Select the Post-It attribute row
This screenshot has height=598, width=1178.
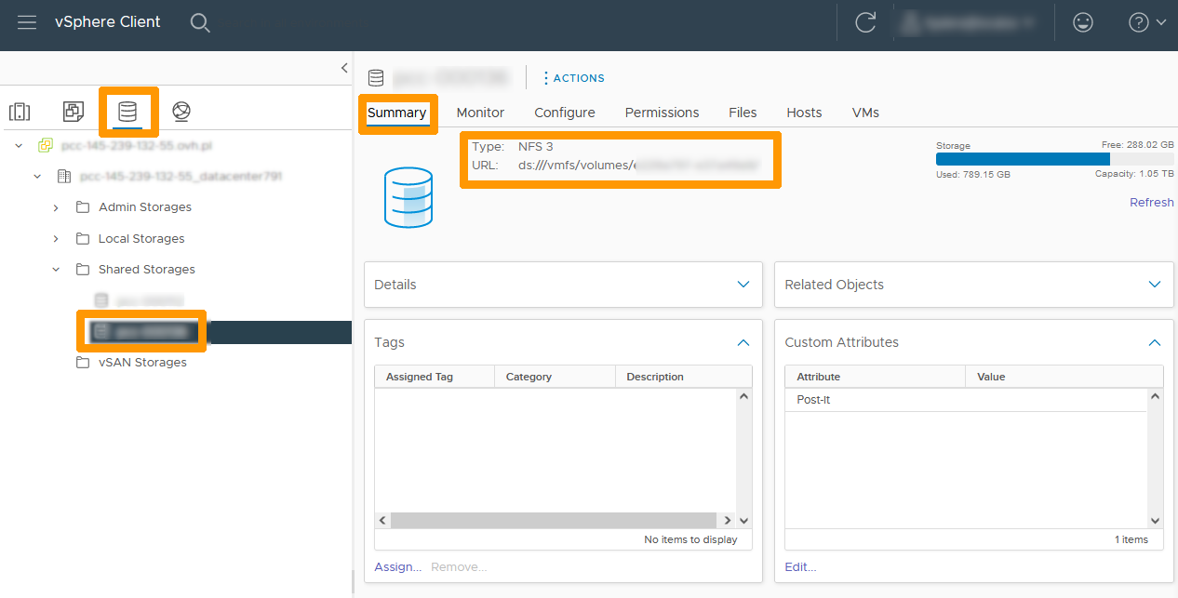(966, 400)
